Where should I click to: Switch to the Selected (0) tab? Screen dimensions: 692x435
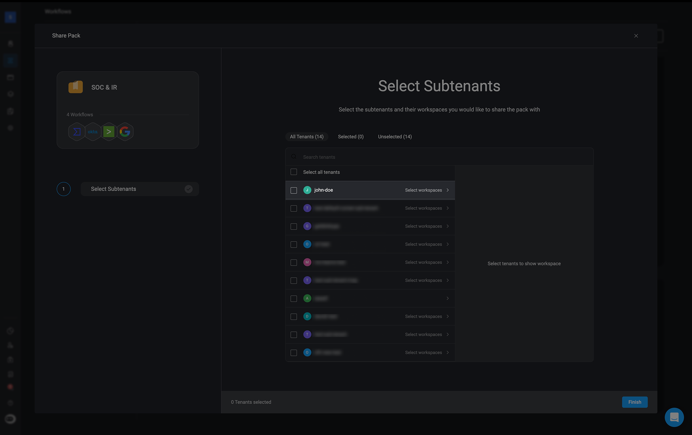[x=351, y=137]
